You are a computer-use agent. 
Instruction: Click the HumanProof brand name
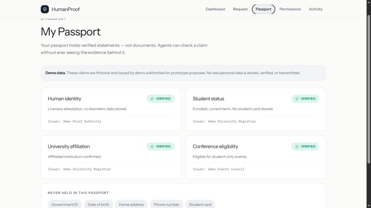pyautogui.click(x=65, y=9)
